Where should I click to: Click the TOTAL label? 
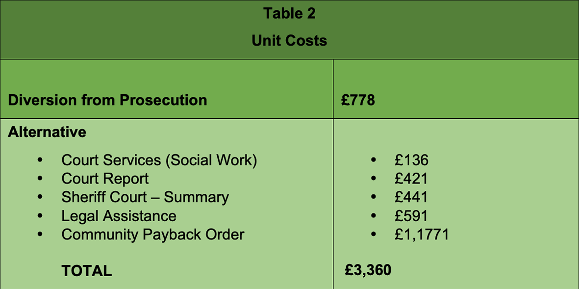click(87, 271)
